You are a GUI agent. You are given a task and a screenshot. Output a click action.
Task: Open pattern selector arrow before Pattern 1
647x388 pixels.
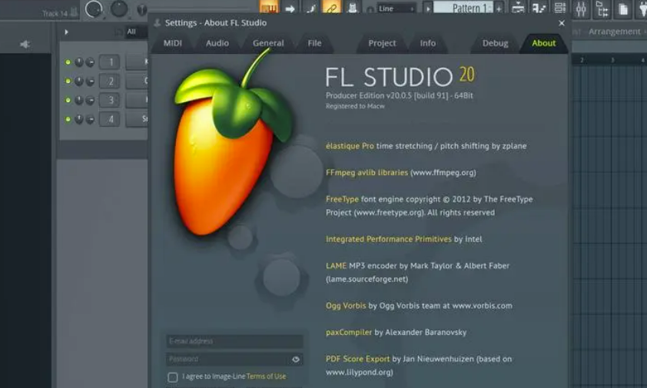428,8
